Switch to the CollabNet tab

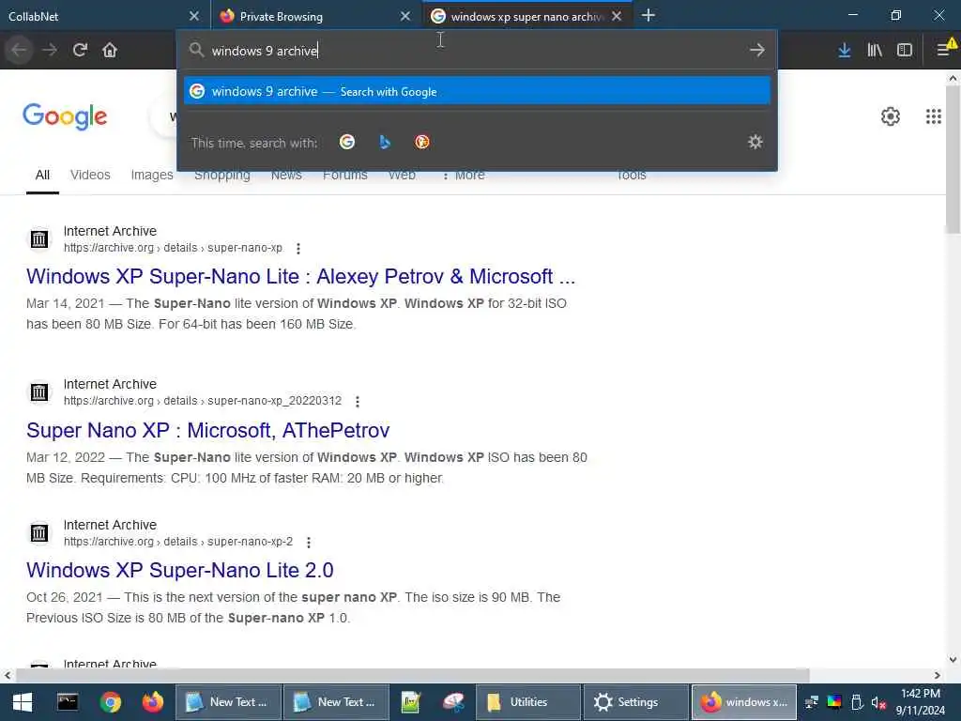(x=104, y=16)
